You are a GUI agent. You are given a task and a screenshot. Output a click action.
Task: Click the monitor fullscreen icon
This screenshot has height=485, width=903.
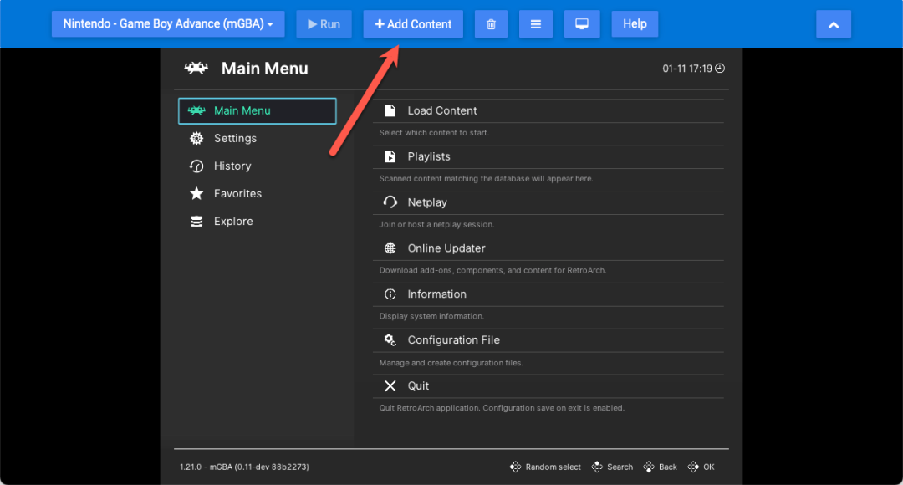(581, 24)
